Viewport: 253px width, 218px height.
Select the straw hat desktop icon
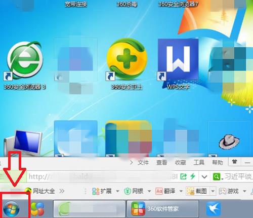click(229, 141)
